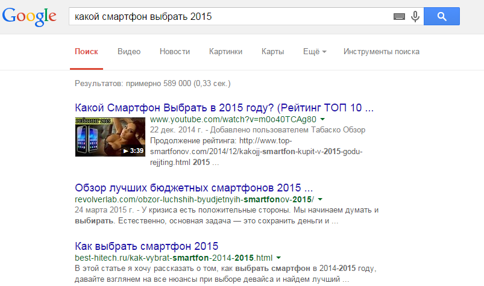Click date text 22 дек. 2014 г.
This screenshot has width=484, height=286.
coord(177,130)
